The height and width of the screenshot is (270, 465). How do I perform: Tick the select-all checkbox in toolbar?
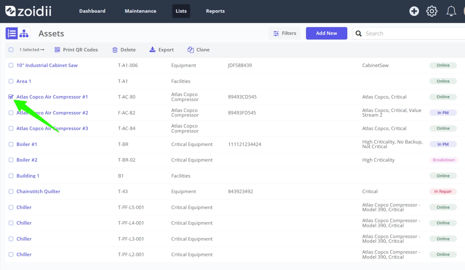pos(11,50)
